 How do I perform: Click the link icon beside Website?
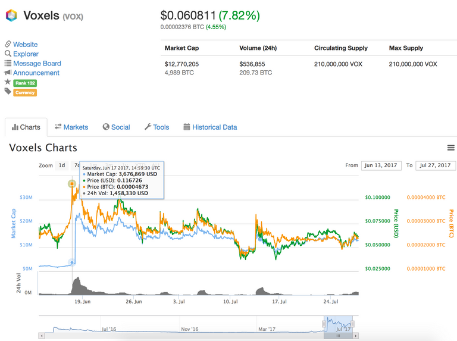click(x=8, y=44)
